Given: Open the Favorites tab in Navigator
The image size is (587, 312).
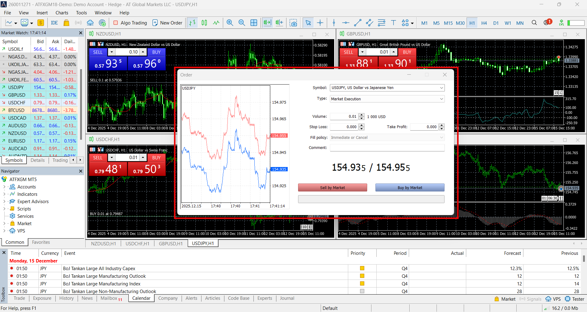Looking at the screenshot, I should (x=41, y=242).
